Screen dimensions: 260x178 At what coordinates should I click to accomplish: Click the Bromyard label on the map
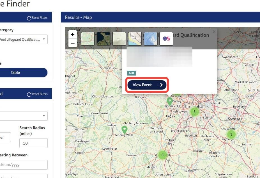click(133, 155)
